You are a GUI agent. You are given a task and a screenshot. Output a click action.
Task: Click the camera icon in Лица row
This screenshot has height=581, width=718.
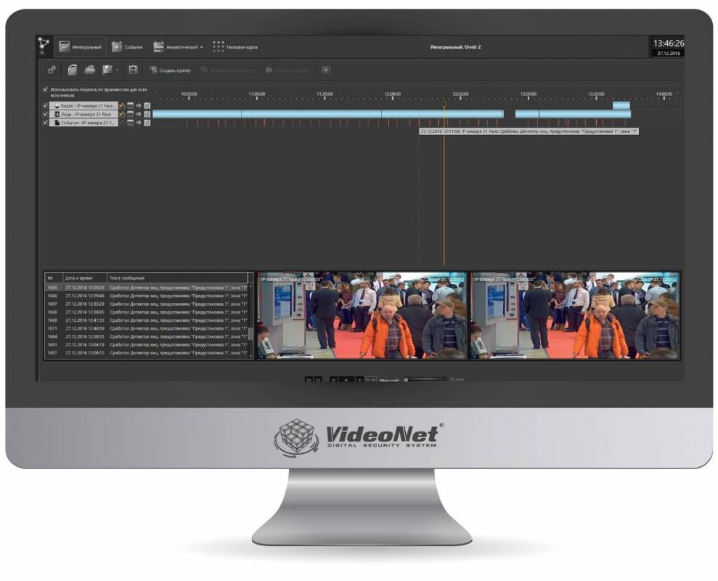[130, 114]
